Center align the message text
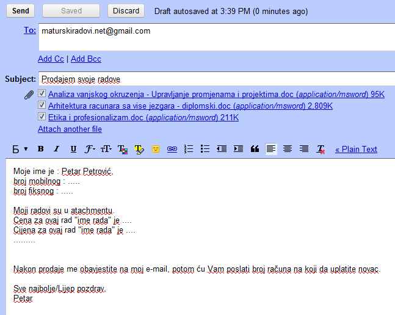The image size is (395, 315). pos(288,149)
